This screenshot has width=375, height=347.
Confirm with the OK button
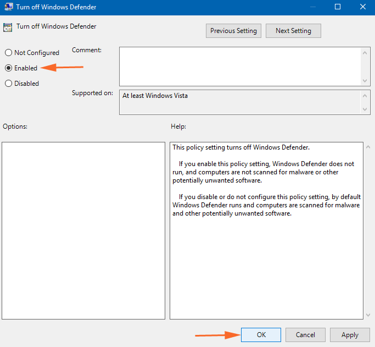(x=261, y=335)
